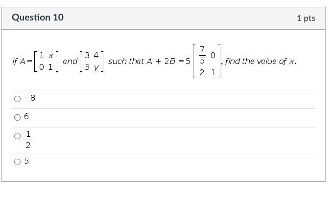Click the 1/2 fraction answer label
This screenshot has width=329, height=211.
tap(28, 139)
